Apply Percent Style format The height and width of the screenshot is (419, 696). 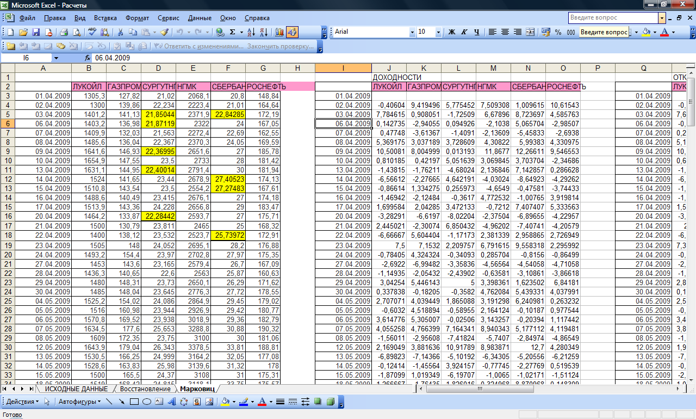(558, 32)
